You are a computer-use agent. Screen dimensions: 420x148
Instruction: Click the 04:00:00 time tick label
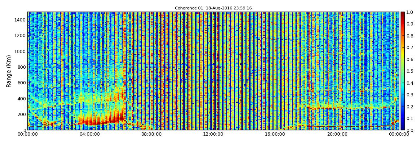click(90, 134)
